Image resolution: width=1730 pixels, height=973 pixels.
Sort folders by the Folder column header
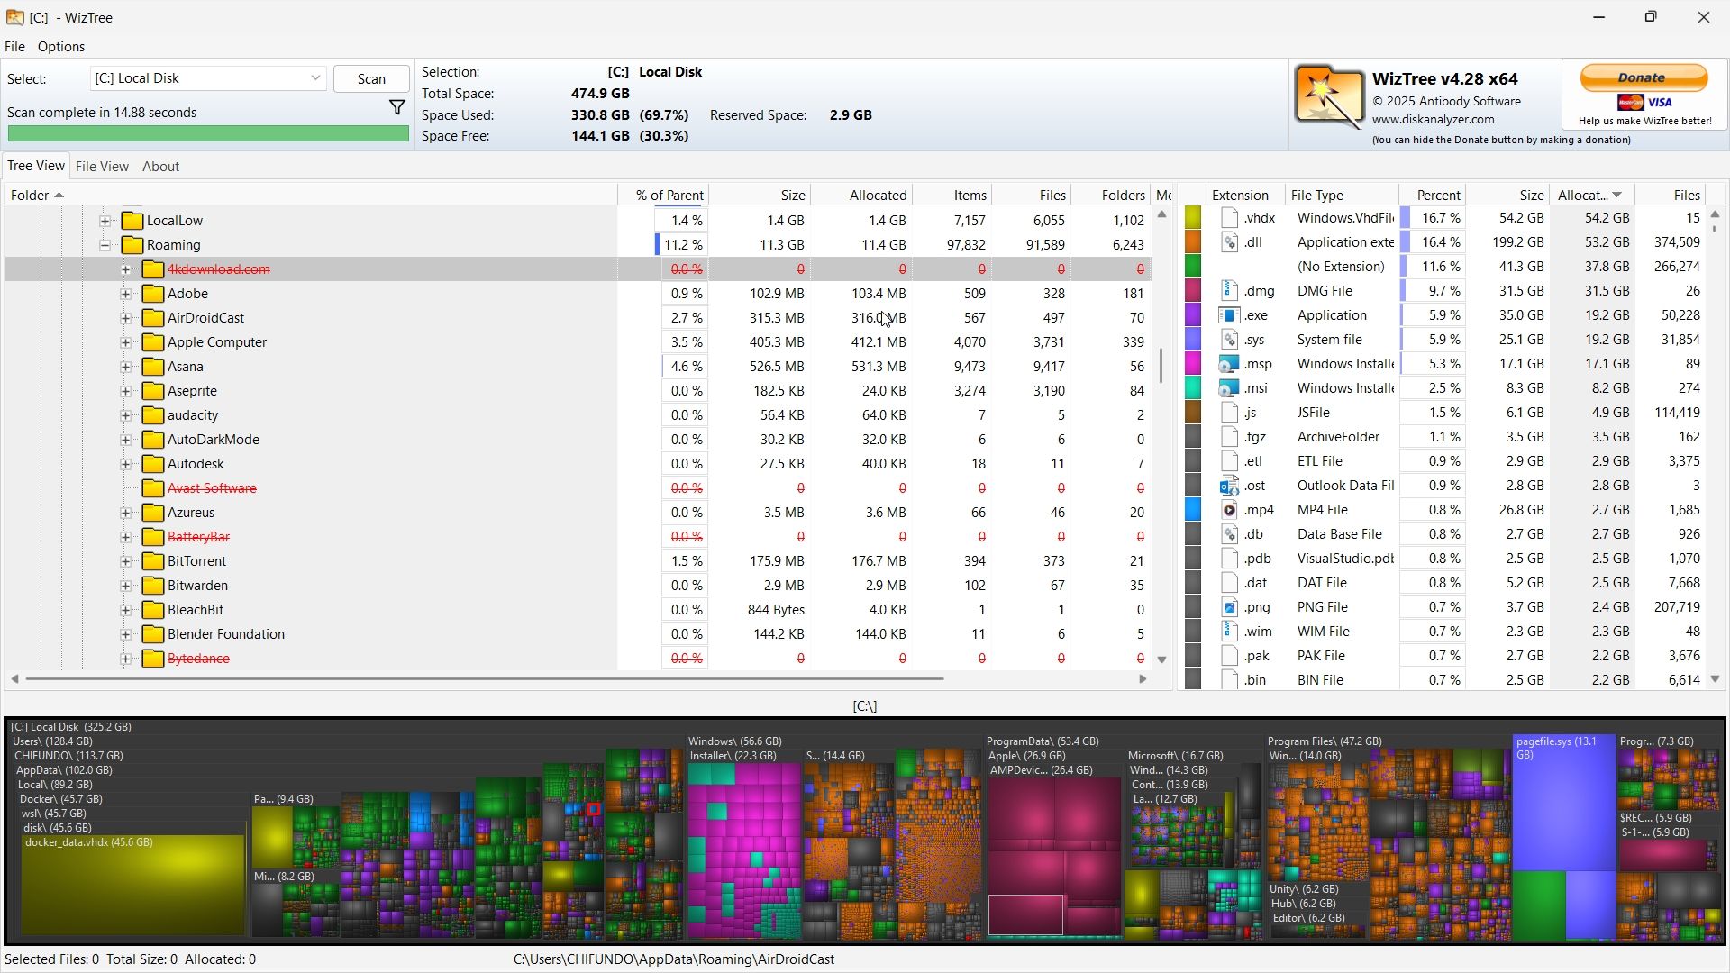(311, 195)
